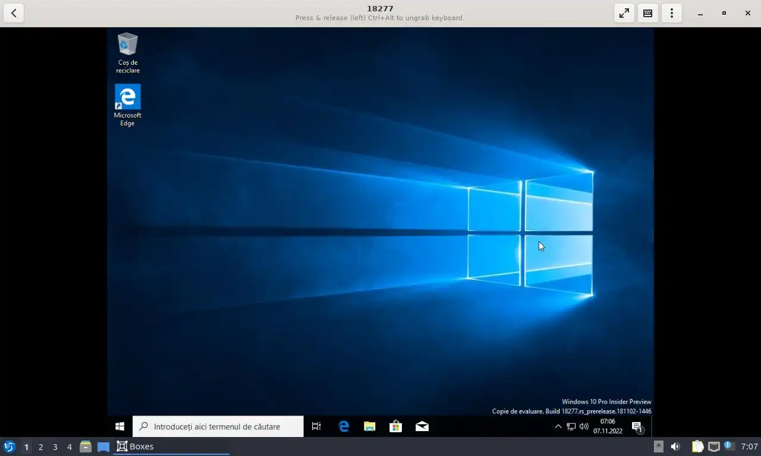
Task: Open the Boxes three-dot menu
Action: tap(671, 13)
